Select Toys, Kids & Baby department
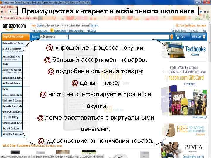211x158 pixels. click(x=10, y=117)
